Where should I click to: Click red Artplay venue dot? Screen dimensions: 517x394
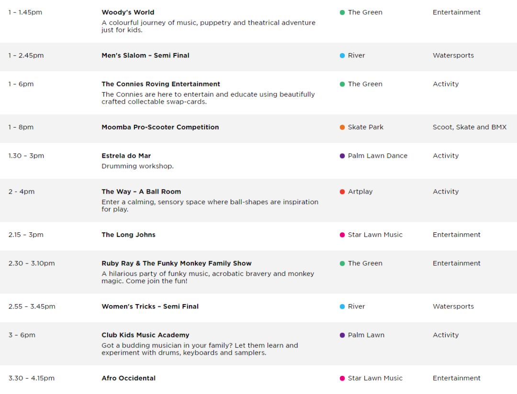[342, 192]
